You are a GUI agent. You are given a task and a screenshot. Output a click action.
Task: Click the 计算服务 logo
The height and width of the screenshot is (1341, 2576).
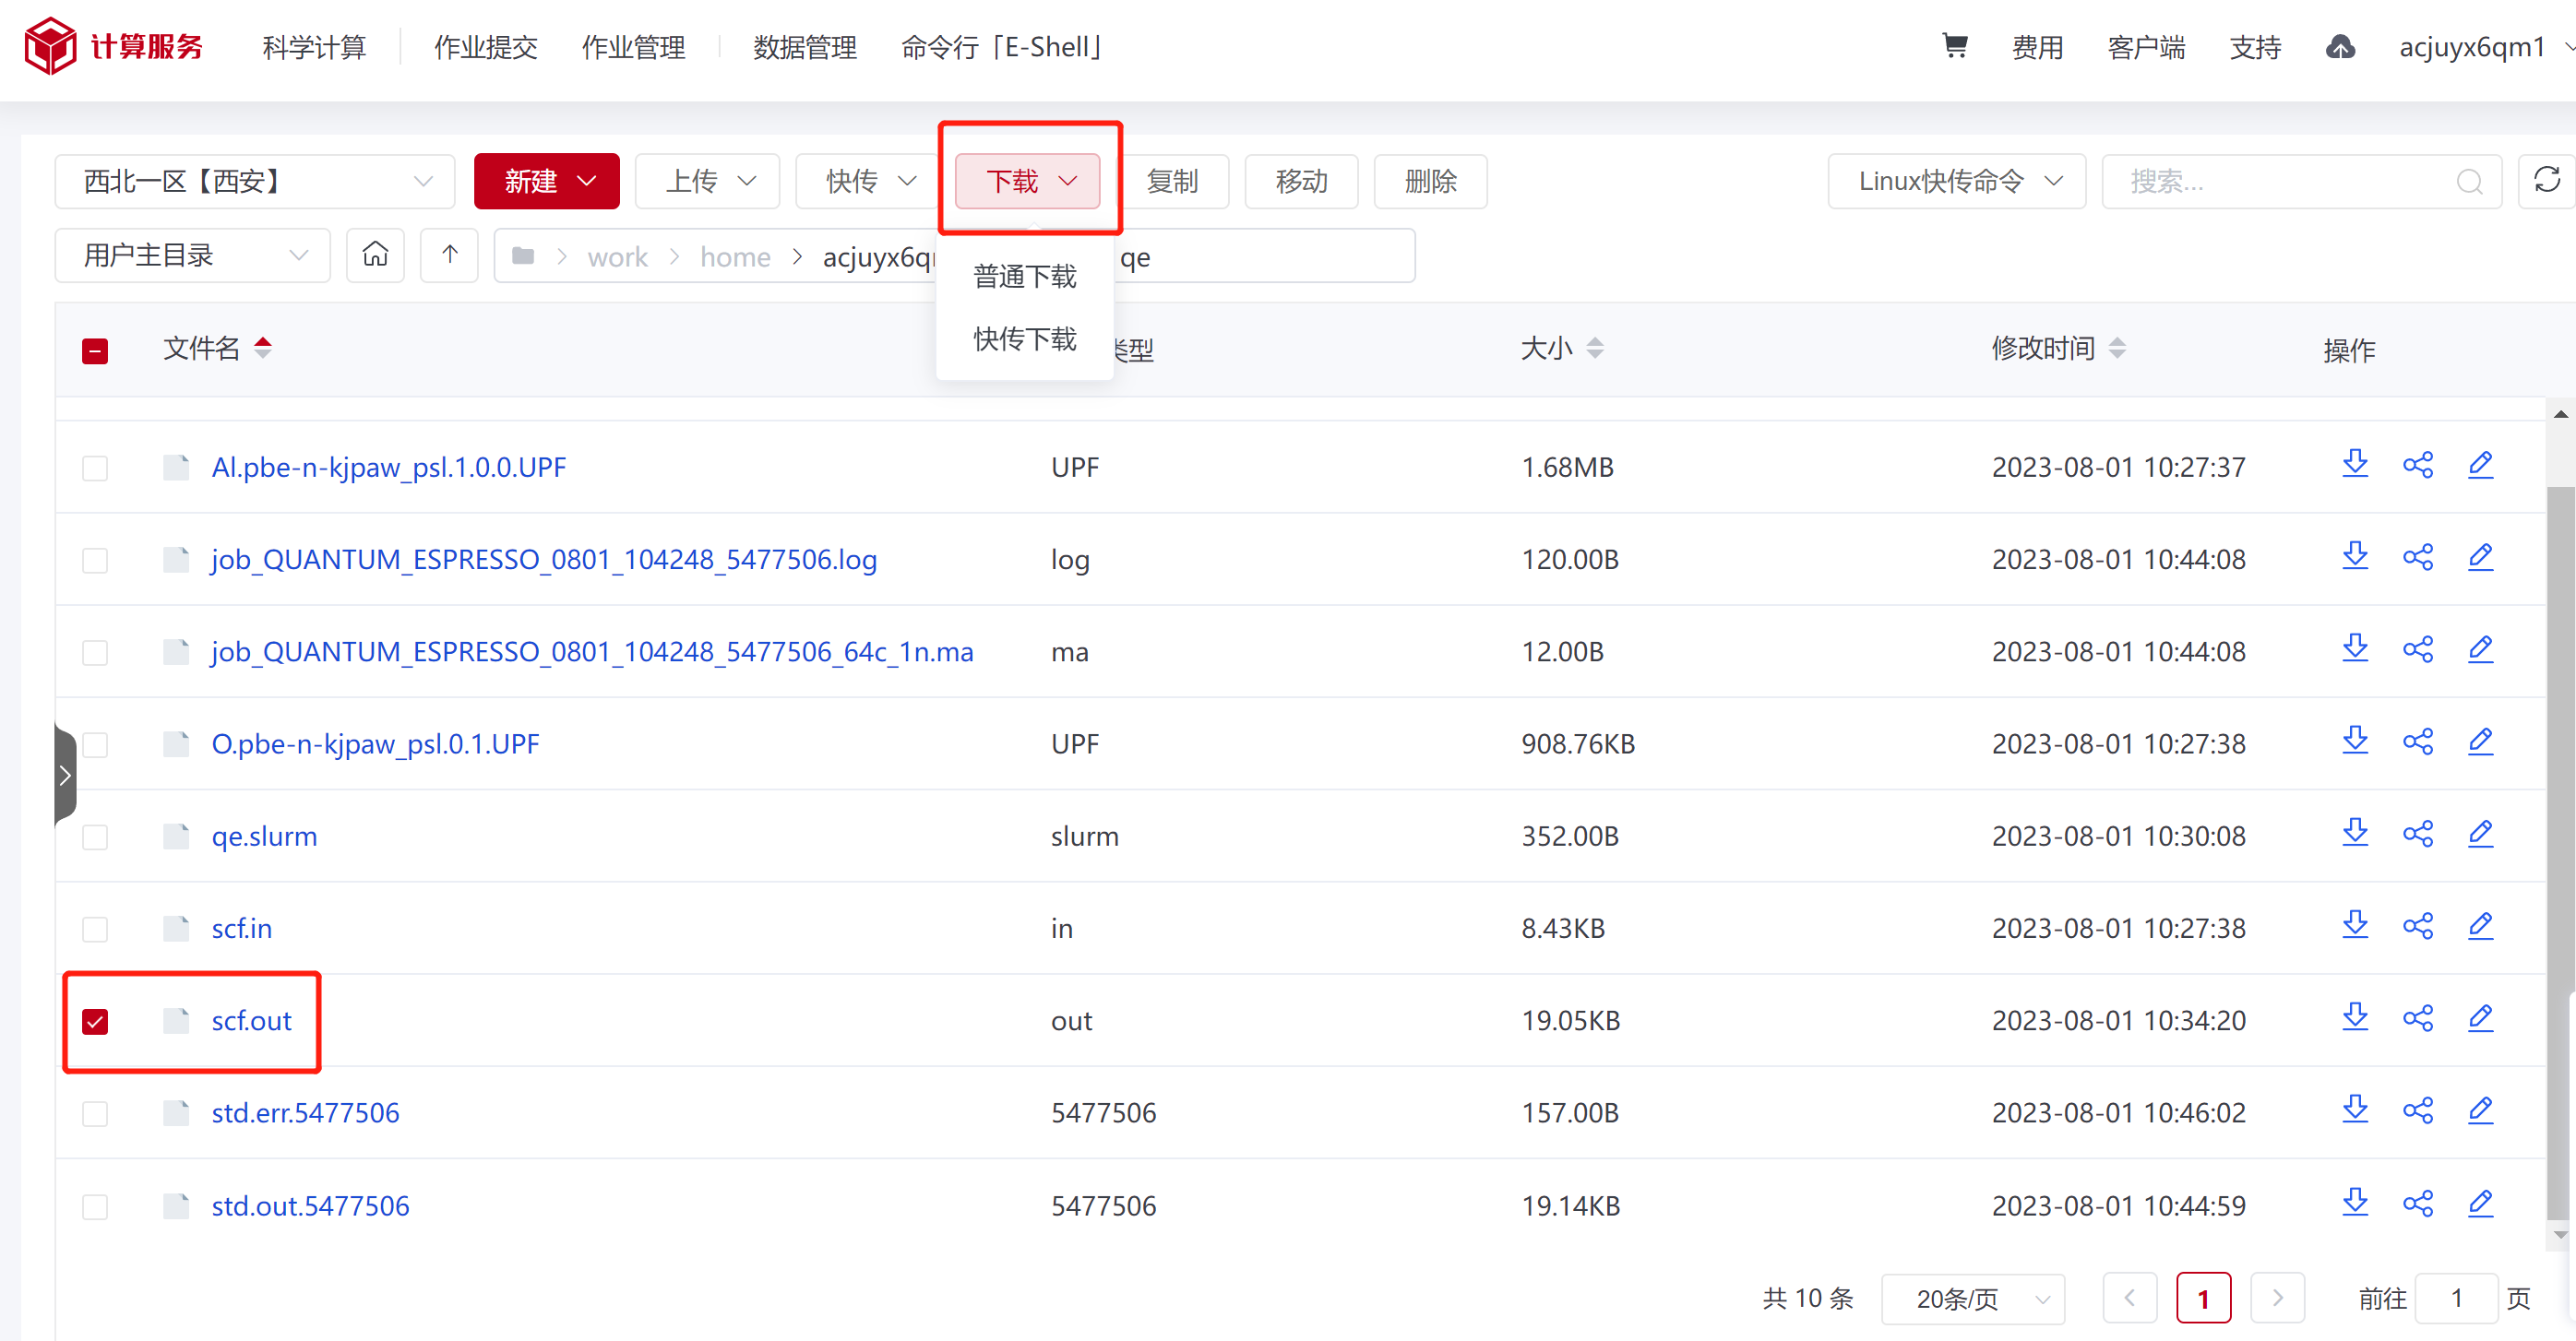pyautogui.click(x=114, y=46)
